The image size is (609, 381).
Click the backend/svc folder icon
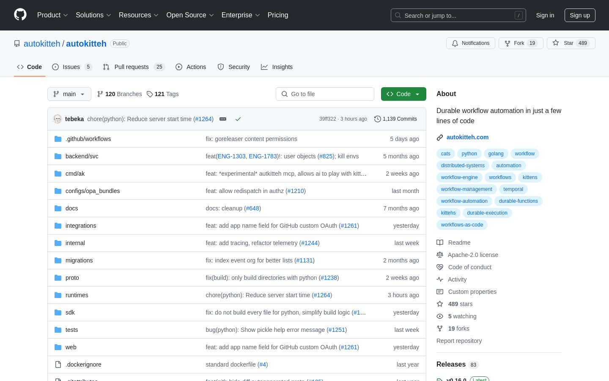click(58, 156)
